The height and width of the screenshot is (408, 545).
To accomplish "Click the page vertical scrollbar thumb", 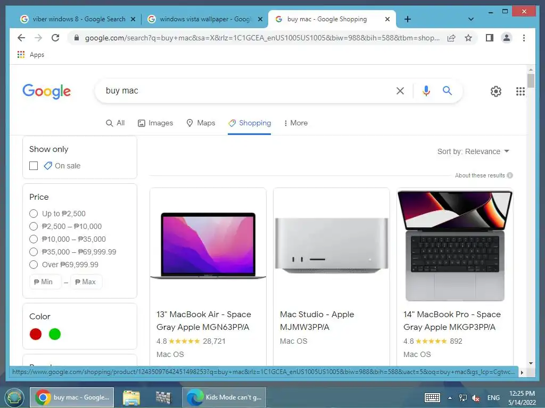I will coord(531,81).
